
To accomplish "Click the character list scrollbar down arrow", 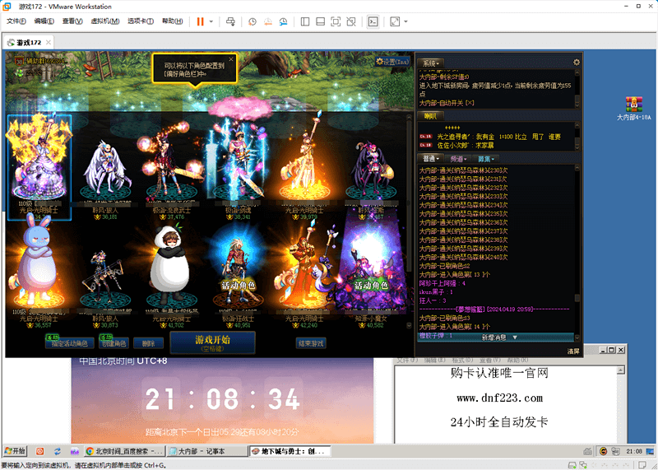I will pos(409,325).
